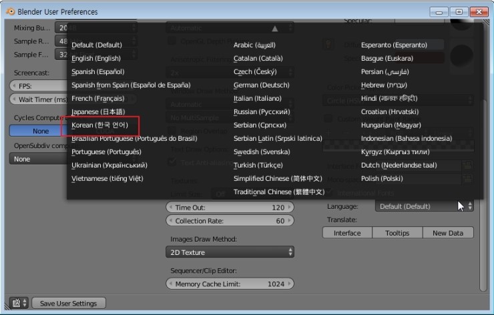This screenshot has width=494, height=315.
Task: Choose Catalan (Català) language
Action: point(258,58)
